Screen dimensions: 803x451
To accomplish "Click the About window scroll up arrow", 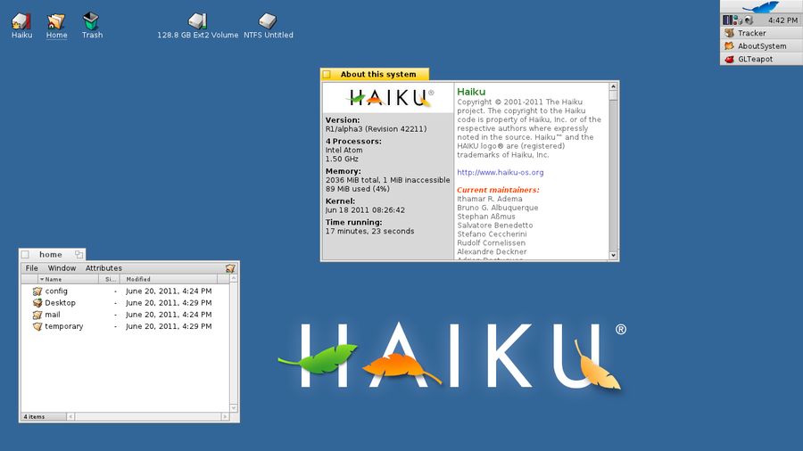I will click(613, 87).
